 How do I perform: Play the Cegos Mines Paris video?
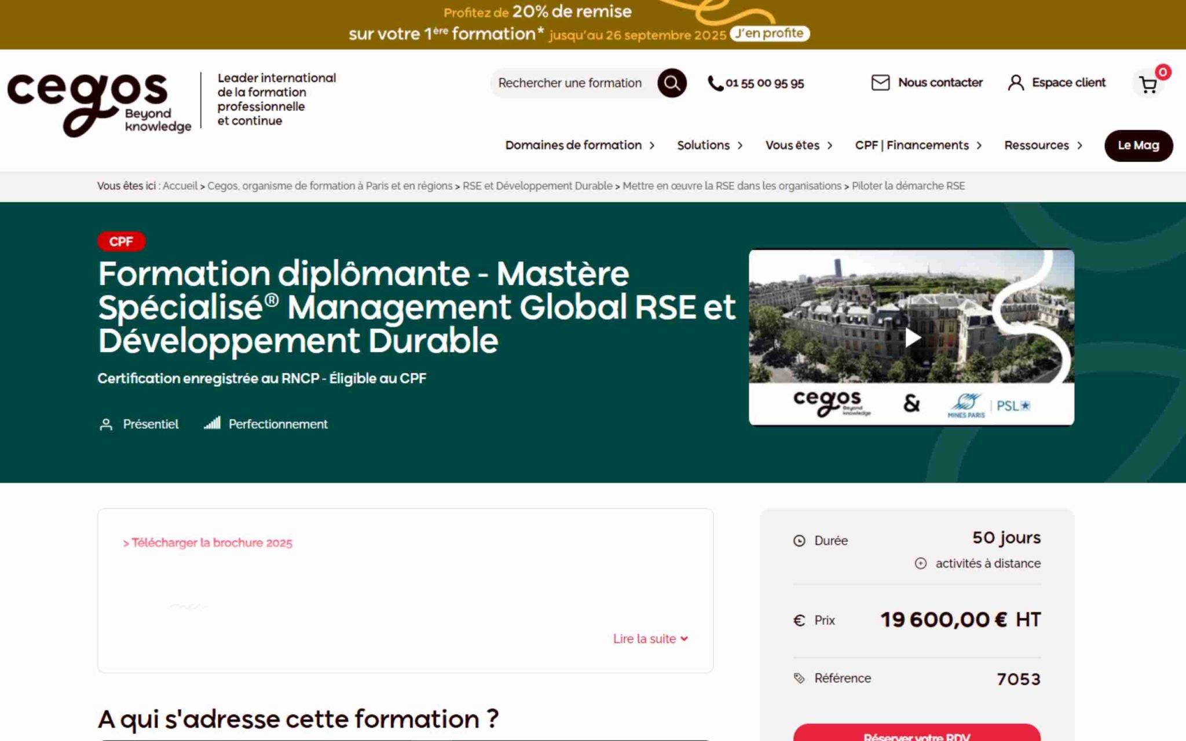pyautogui.click(x=912, y=338)
